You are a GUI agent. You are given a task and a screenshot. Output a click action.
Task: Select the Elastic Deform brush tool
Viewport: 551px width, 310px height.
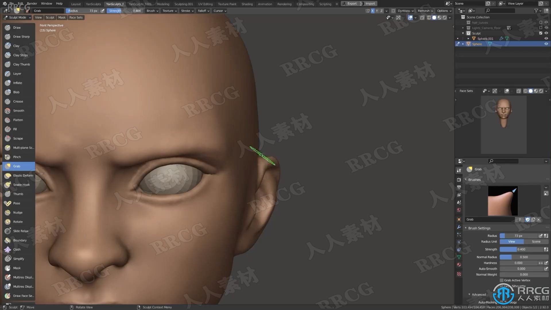click(23, 175)
